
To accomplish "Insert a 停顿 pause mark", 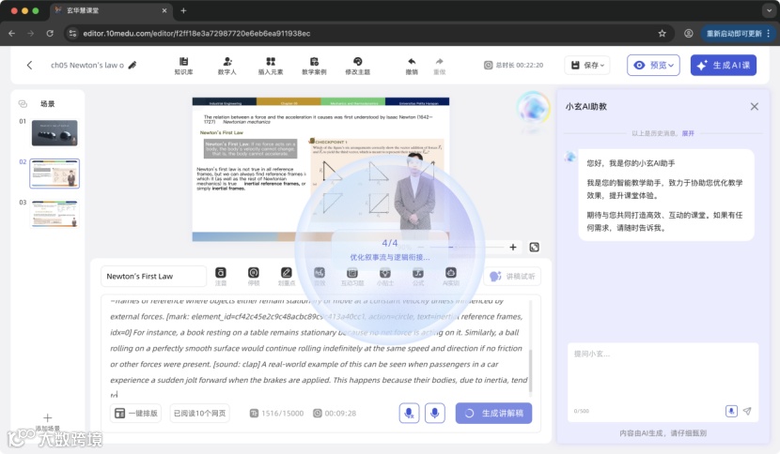I will pyautogui.click(x=254, y=276).
